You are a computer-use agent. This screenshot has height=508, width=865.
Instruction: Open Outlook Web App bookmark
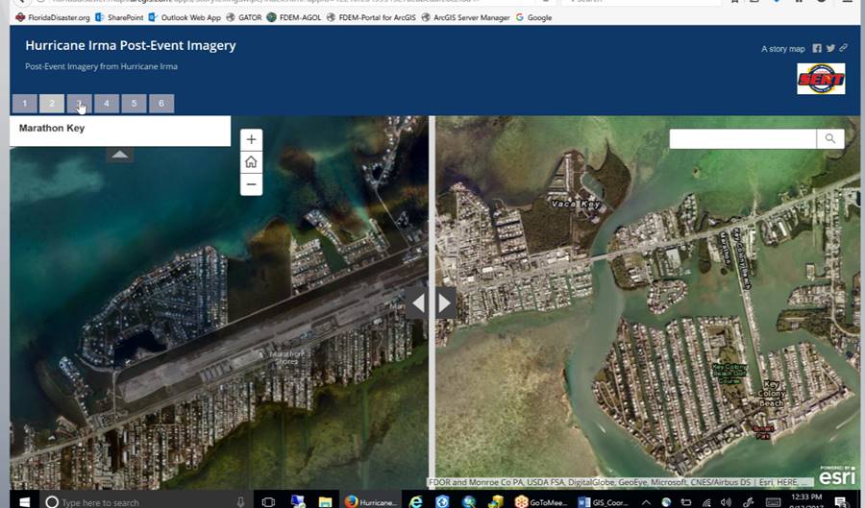click(x=185, y=17)
